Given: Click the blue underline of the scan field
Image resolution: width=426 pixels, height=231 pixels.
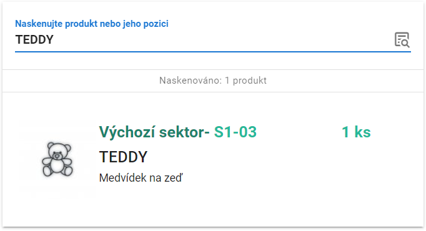Looking at the screenshot, I should (x=213, y=51).
